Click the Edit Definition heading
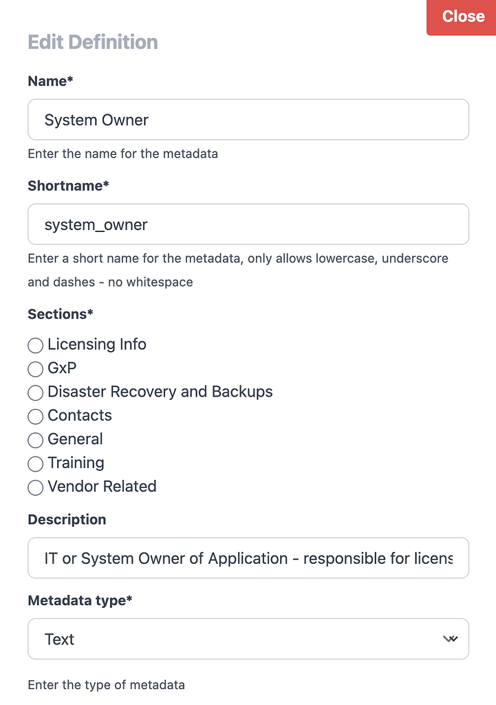The height and width of the screenshot is (705, 496). coord(92,42)
